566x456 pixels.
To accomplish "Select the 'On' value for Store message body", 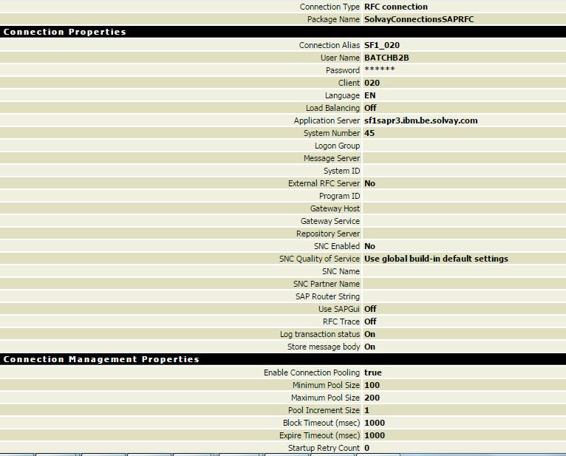I will pos(369,347).
